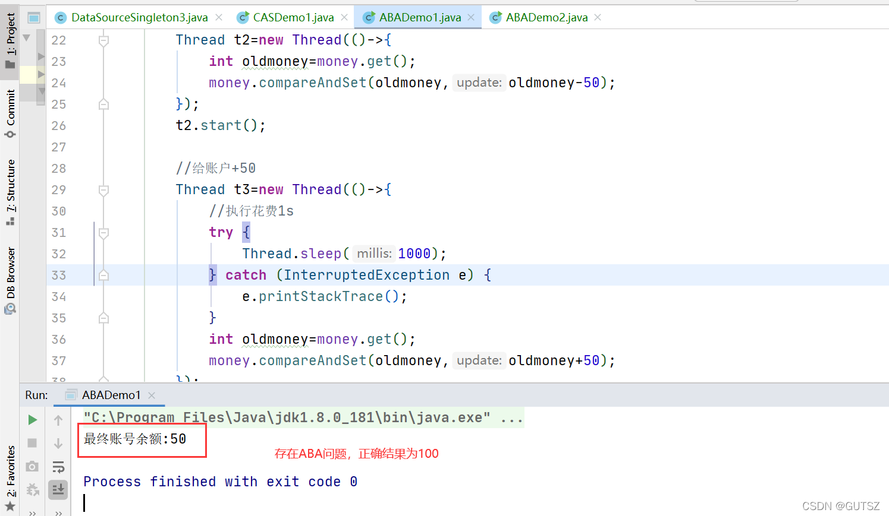
Task: Collapse the t2 thread lambda at line 22
Action: click(103, 40)
